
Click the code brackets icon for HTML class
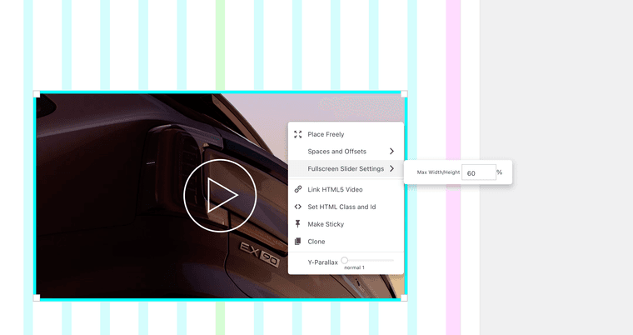[298, 207]
